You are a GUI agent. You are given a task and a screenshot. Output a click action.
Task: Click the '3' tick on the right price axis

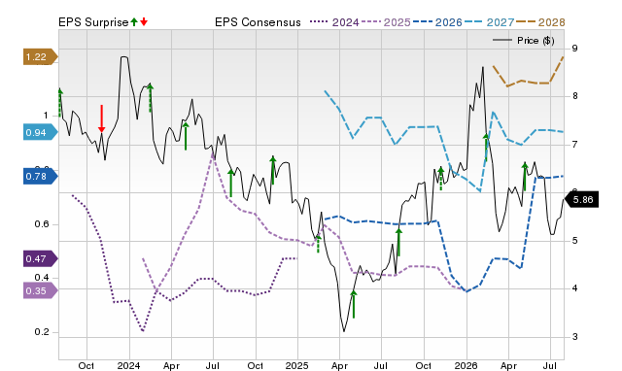(x=574, y=337)
